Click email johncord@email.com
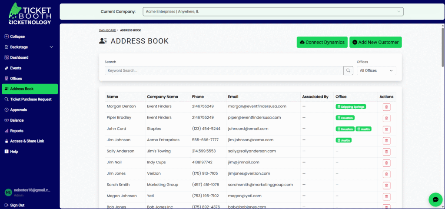Image resolution: width=445 pixels, height=209 pixels. (248, 129)
